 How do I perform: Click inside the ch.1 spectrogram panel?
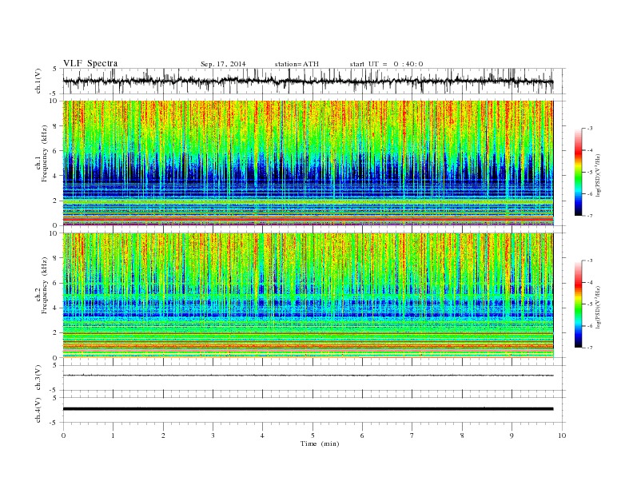click(308, 163)
